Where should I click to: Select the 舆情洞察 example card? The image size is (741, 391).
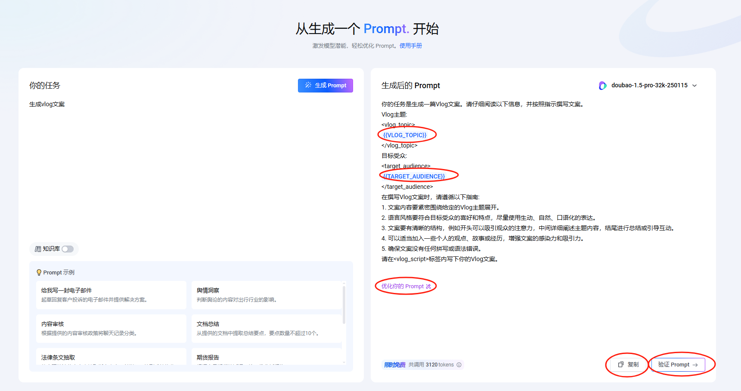click(x=267, y=295)
